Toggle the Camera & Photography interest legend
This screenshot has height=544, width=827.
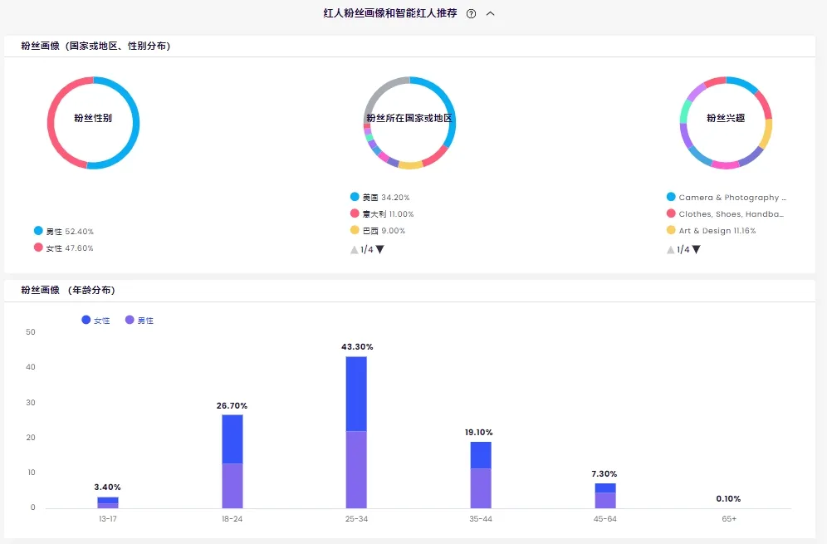pyautogui.click(x=727, y=197)
